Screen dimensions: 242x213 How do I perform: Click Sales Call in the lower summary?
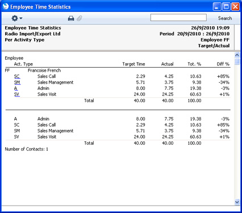coord(47,125)
